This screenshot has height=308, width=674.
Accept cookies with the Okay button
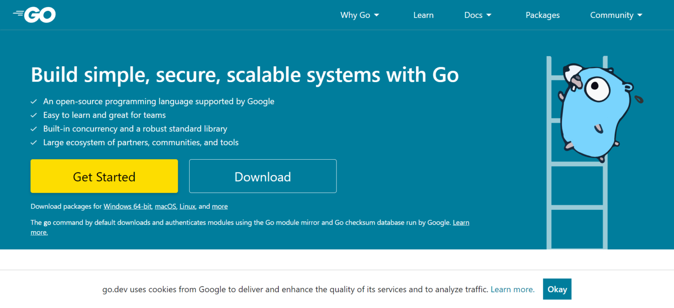[557, 289]
